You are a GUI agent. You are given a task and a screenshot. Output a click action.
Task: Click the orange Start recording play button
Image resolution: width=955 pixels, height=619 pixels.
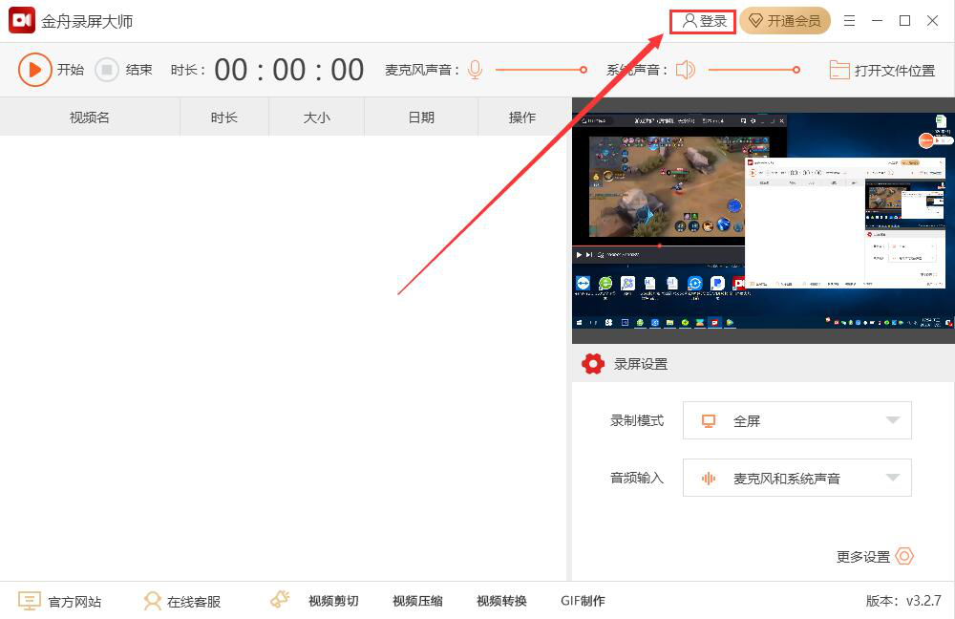[34, 70]
